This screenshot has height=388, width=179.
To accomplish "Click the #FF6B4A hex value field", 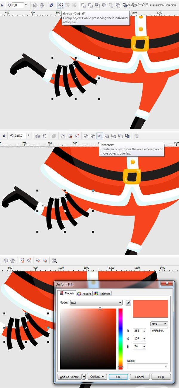I will (x=159, y=331).
